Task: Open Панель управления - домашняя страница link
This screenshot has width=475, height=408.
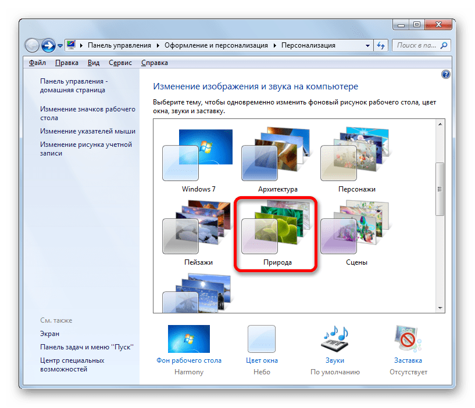Action: point(74,85)
